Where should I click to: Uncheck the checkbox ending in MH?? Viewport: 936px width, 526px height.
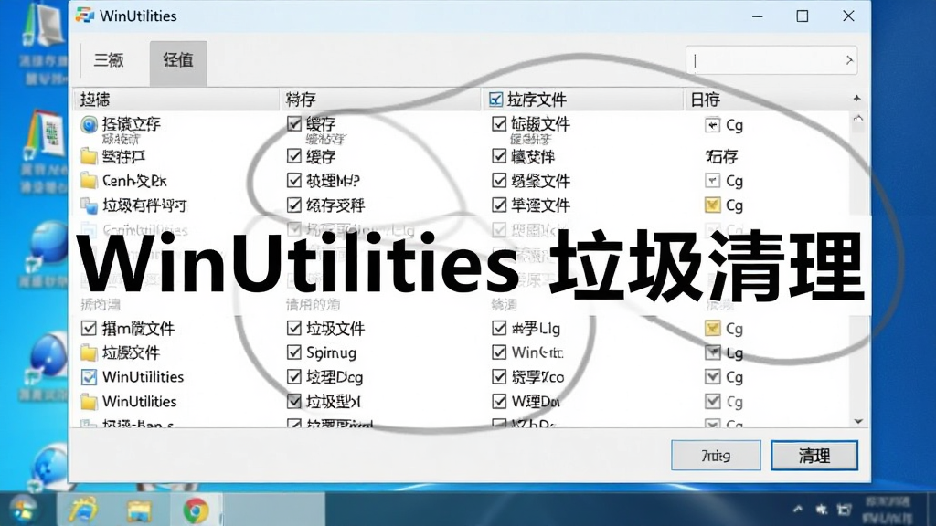293,180
